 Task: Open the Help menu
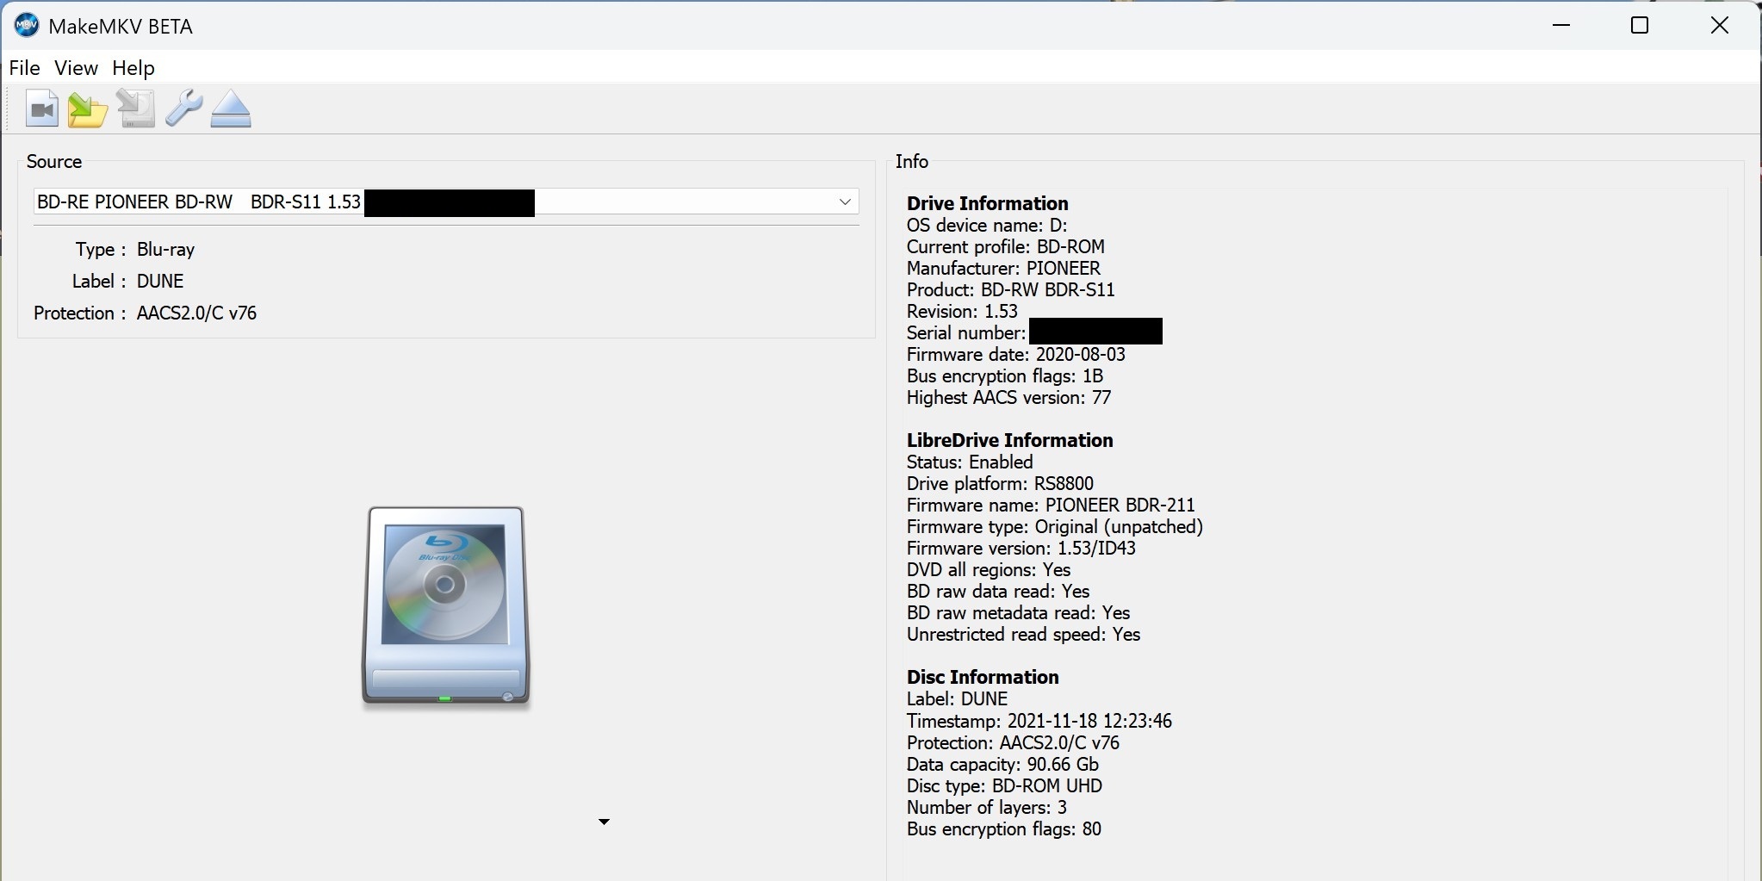click(133, 68)
